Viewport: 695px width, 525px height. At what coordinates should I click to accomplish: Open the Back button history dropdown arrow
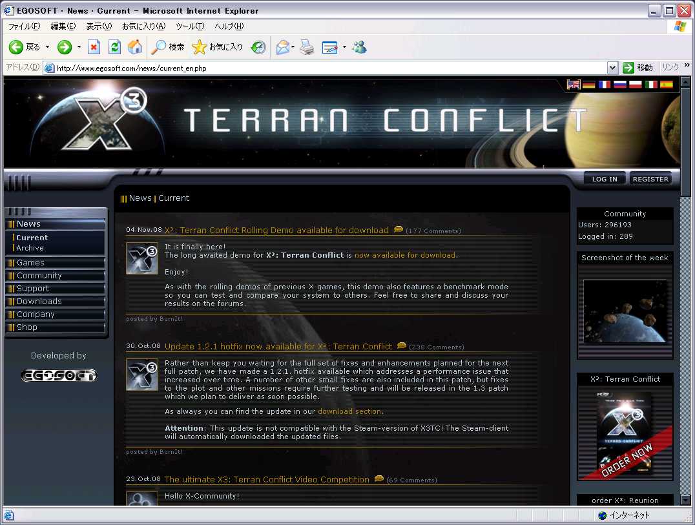pyautogui.click(x=47, y=47)
